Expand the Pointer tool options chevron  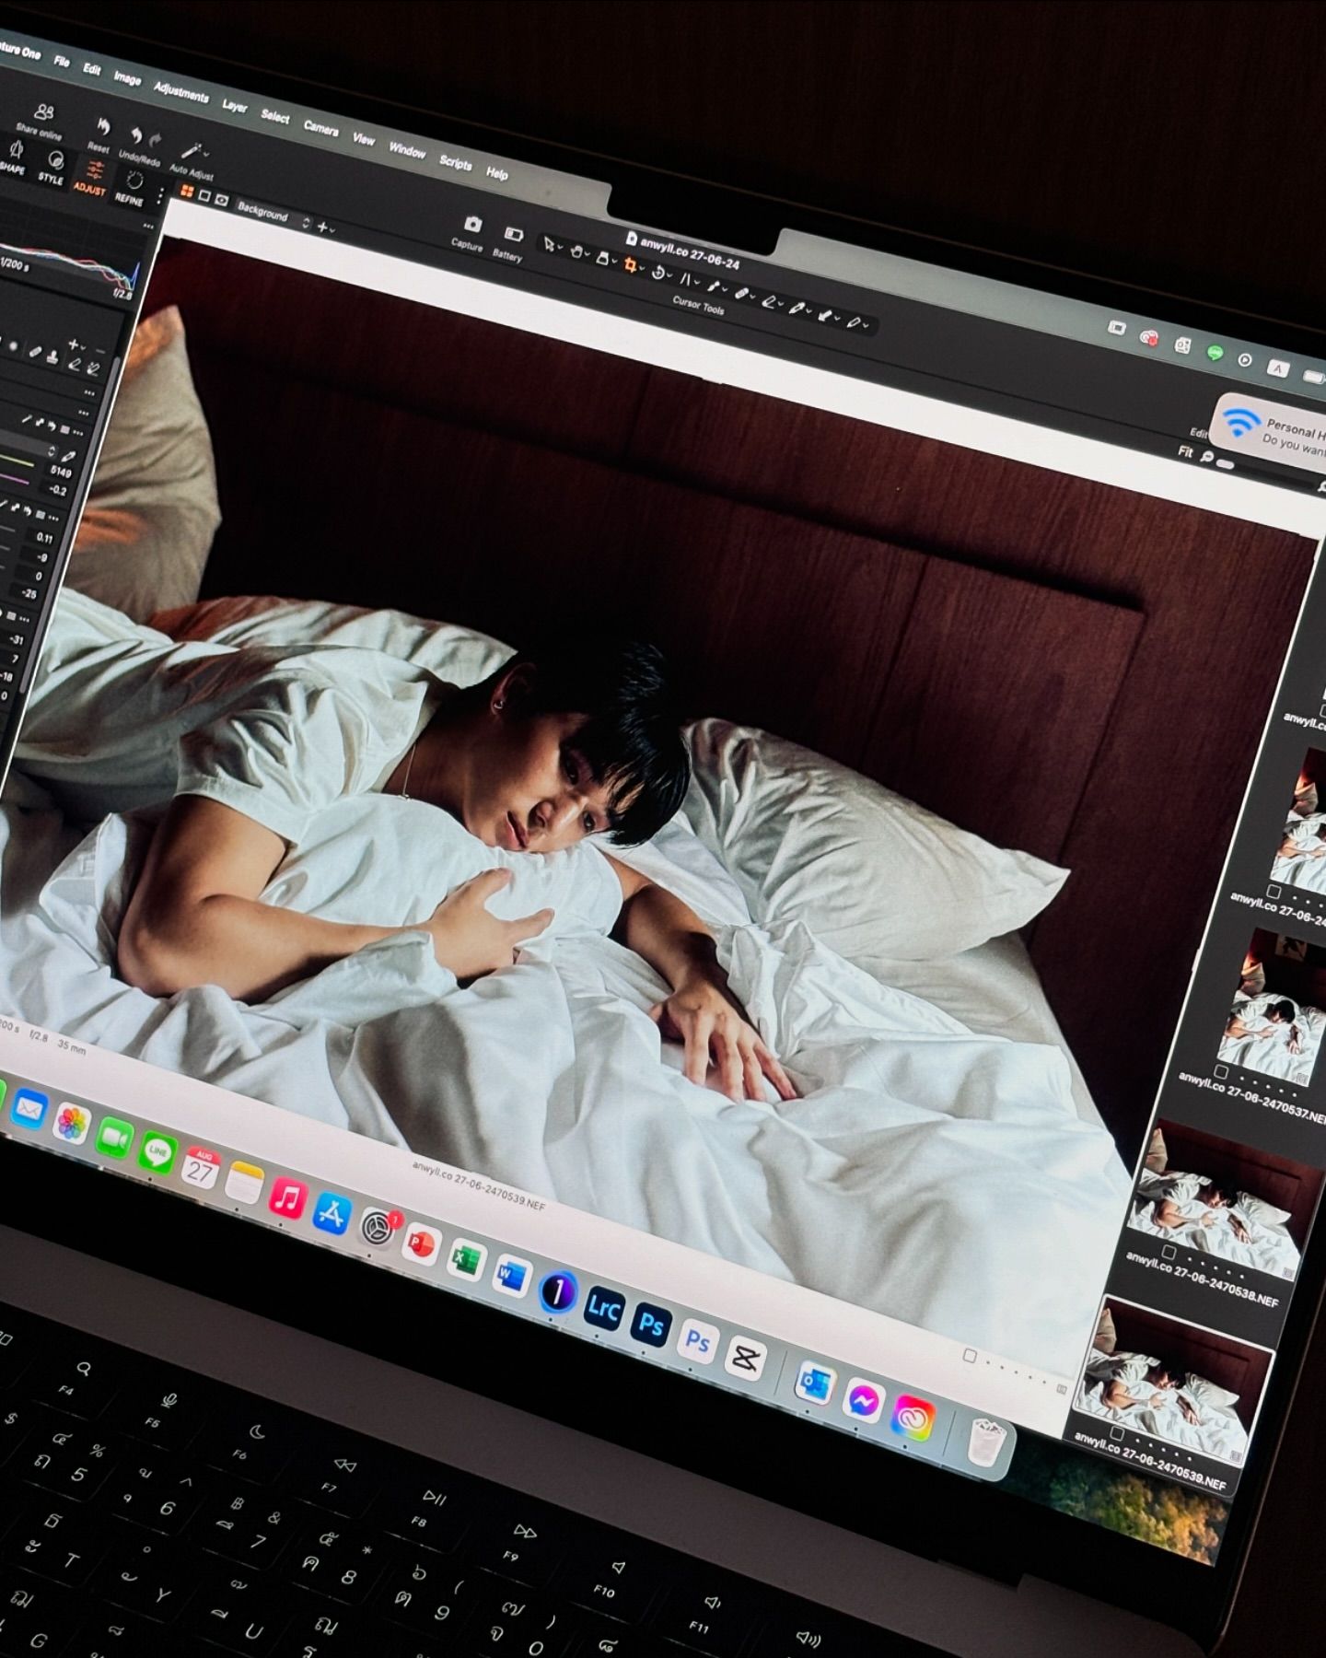pos(561,249)
